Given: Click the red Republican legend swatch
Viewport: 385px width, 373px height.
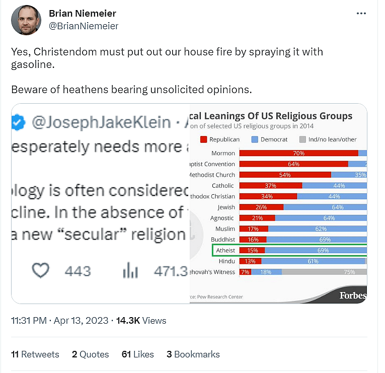Looking at the screenshot, I should (204, 139).
